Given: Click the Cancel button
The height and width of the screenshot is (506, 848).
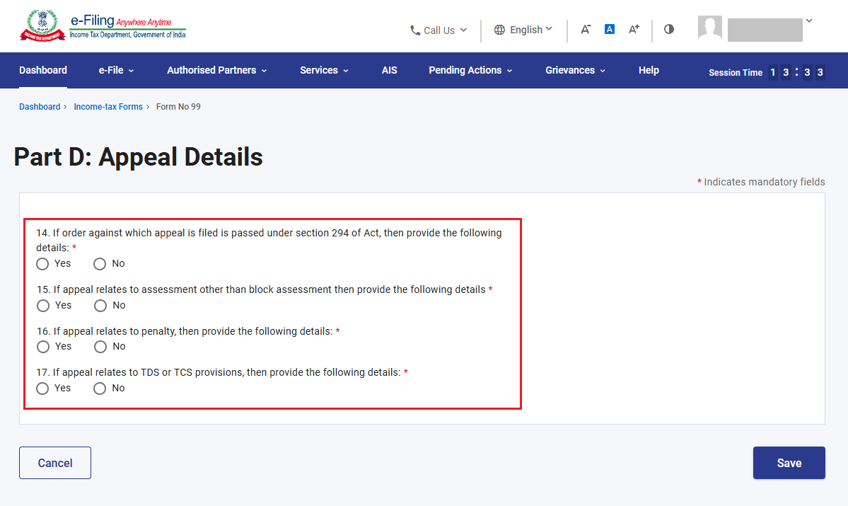Looking at the screenshot, I should [x=55, y=463].
